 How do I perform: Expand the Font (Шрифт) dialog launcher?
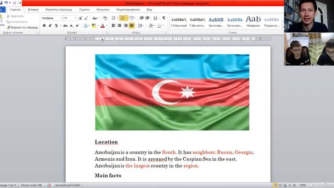pyautogui.click(x=107, y=32)
